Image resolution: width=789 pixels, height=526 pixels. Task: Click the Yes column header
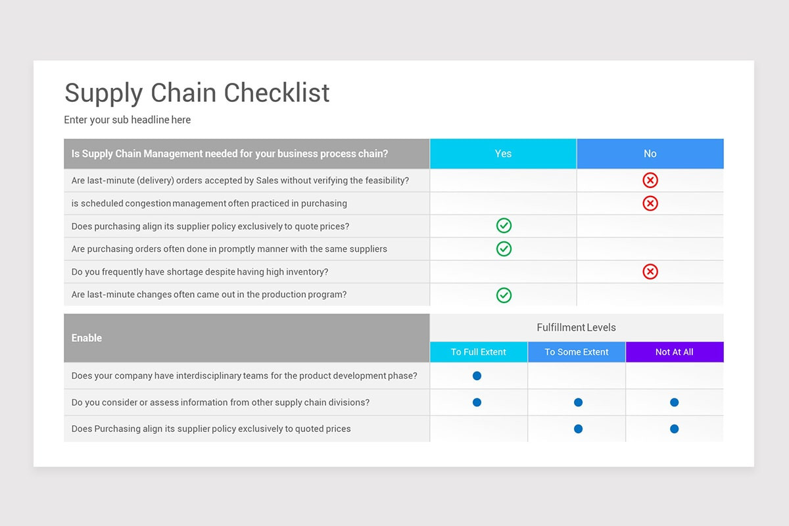click(x=503, y=154)
